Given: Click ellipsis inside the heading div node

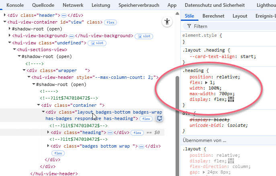Looking at the screenshot, I should tap(110, 132).
